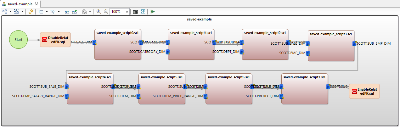Screen dimensions: 400x129
Task: Open the select-all dropdown arrow
Action: tap(22, 12)
